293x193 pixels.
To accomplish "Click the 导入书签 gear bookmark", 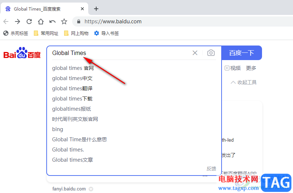I will 106,33.
